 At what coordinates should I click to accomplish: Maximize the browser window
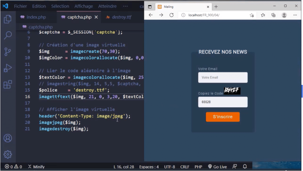(285, 6)
